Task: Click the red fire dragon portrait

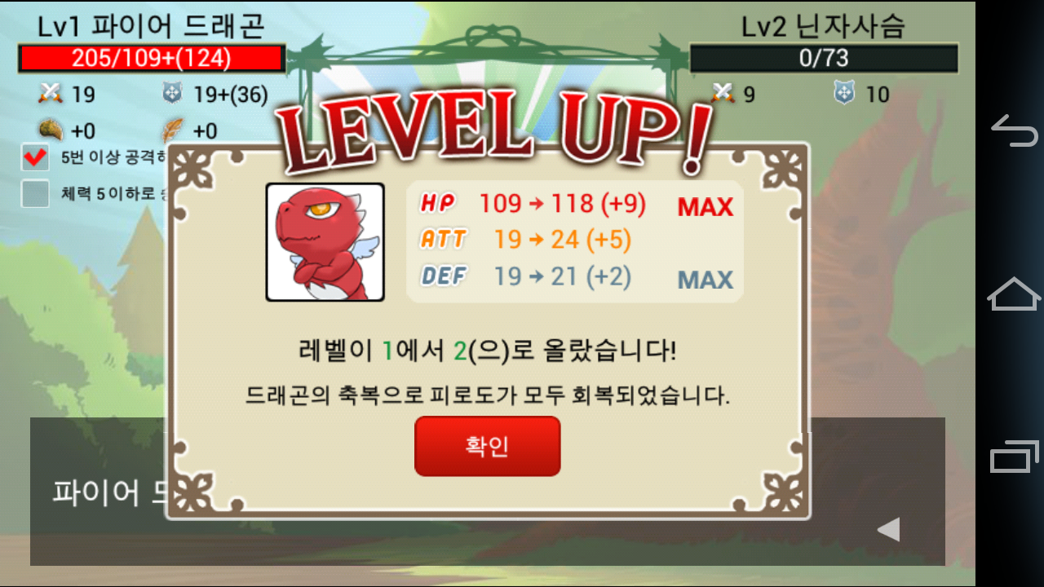Action: 325,242
